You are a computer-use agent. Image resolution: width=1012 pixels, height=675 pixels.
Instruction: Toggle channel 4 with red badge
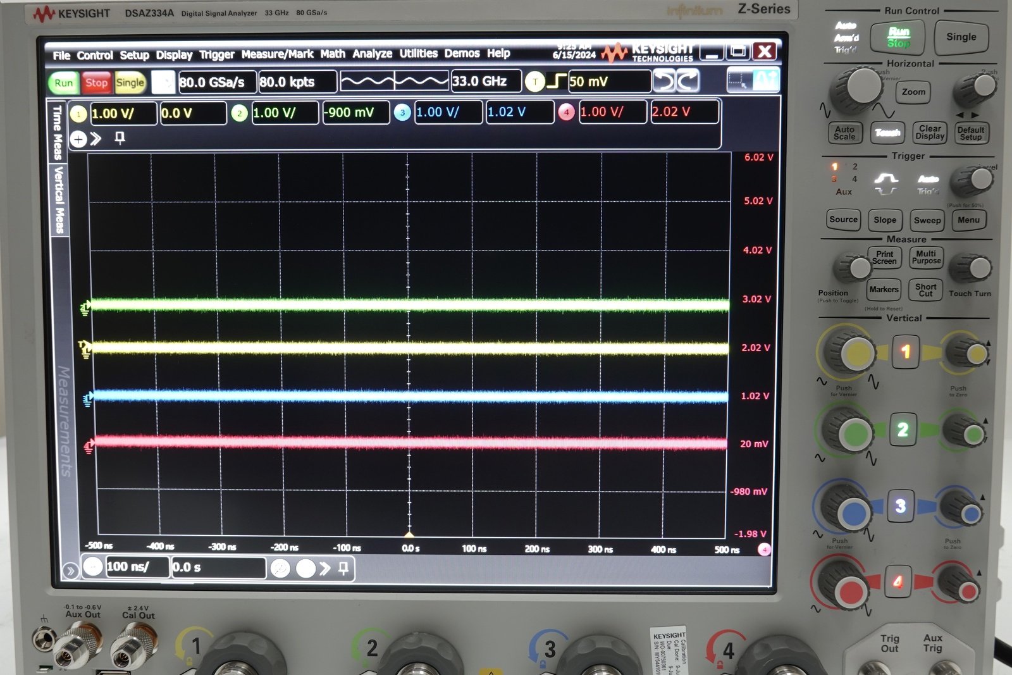(x=566, y=112)
